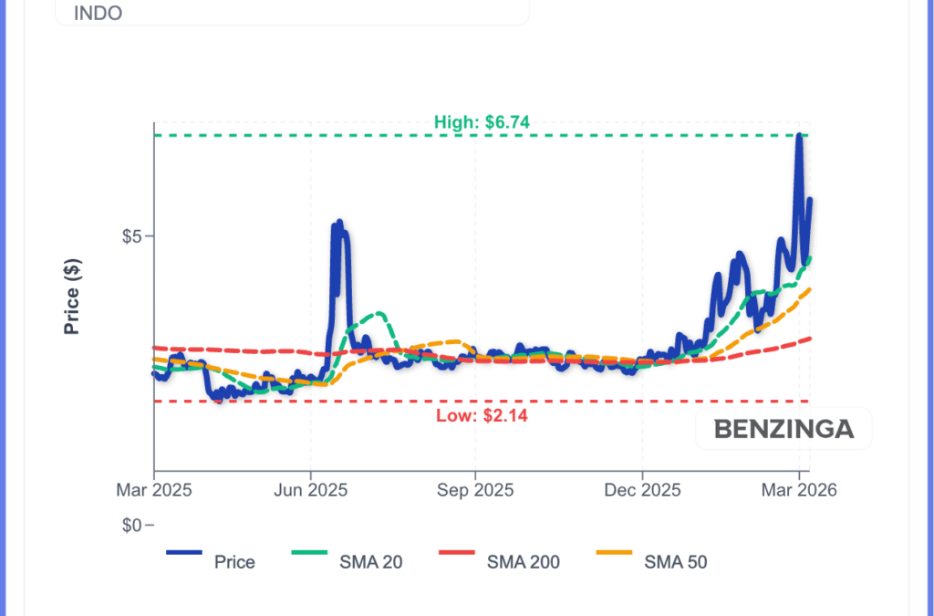The image size is (934, 616).
Task: Click the red SMA 200 legend line marker
Action: (457, 553)
